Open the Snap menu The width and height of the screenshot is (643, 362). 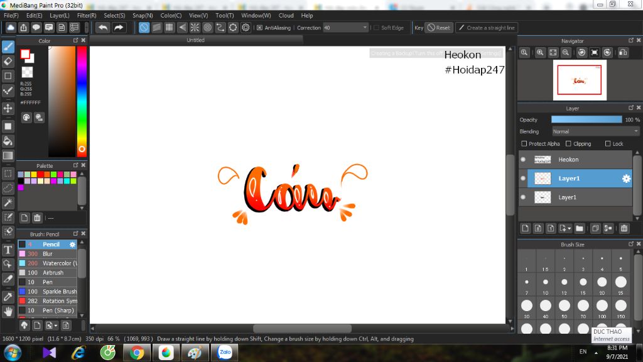143,16
